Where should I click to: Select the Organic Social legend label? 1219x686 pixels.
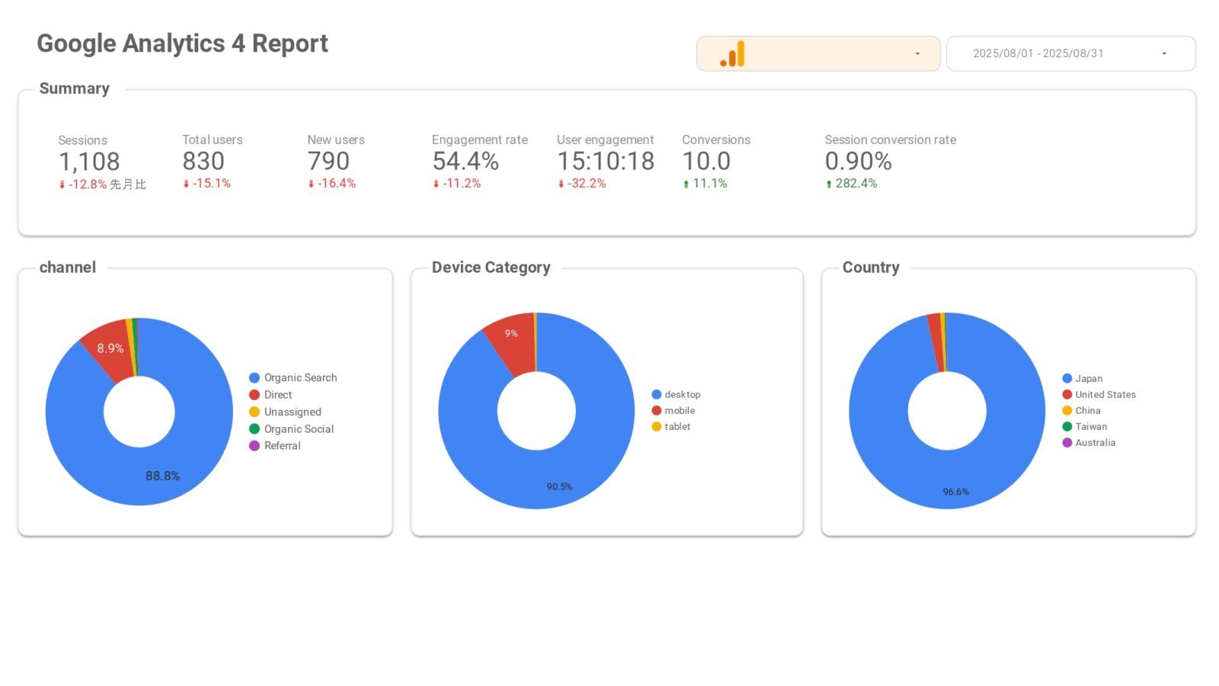(x=299, y=429)
